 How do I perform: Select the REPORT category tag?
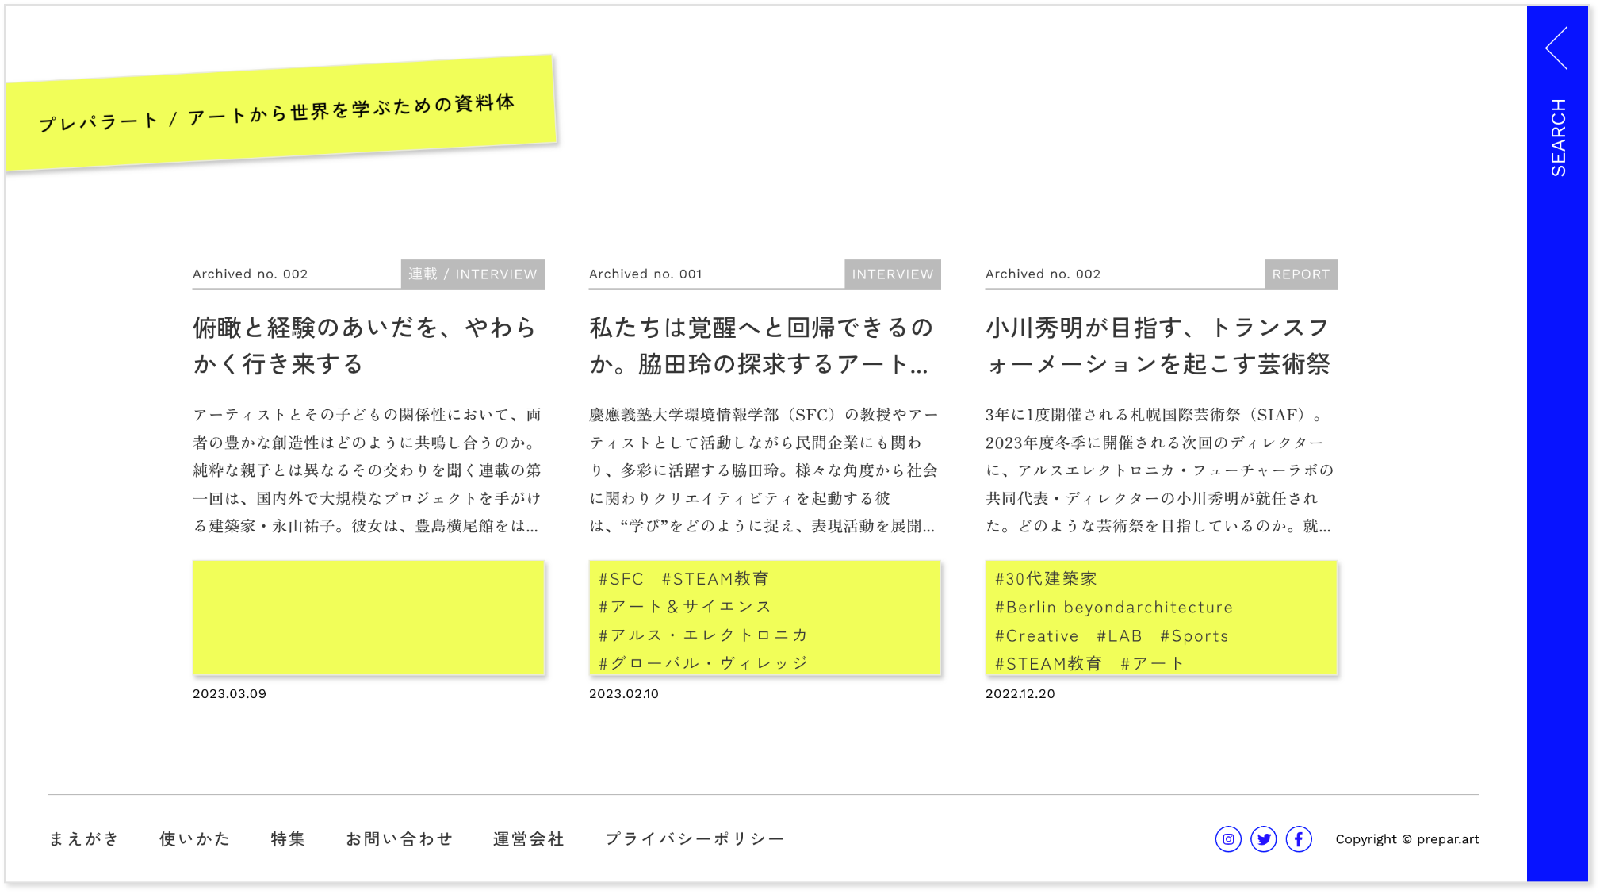pyautogui.click(x=1300, y=274)
